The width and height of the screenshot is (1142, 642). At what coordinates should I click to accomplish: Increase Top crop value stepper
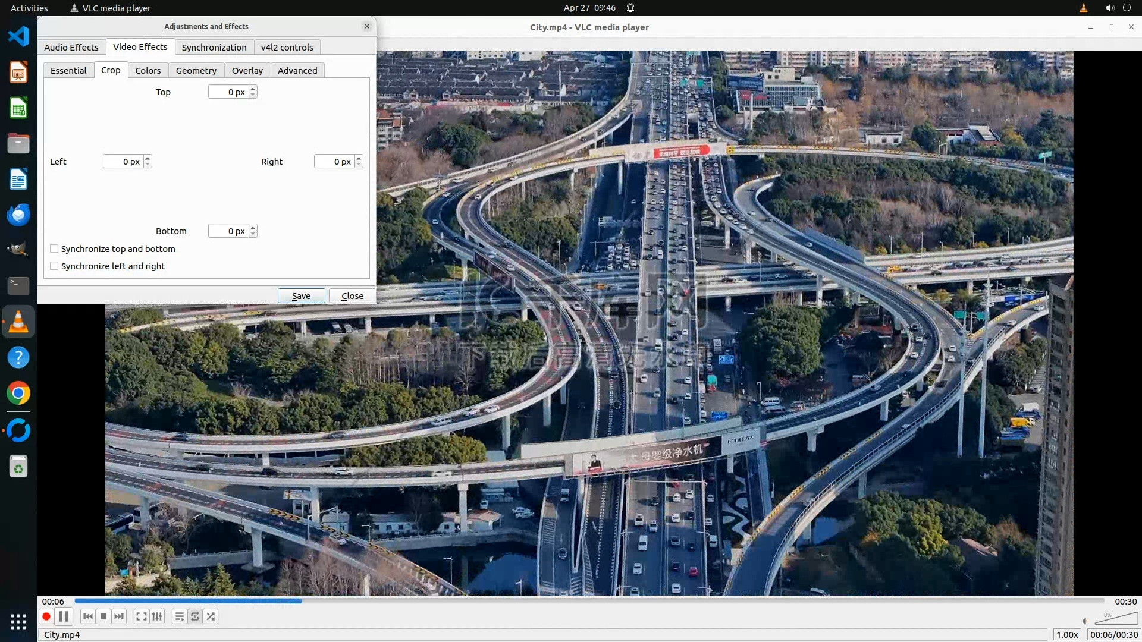tap(253, 89)
